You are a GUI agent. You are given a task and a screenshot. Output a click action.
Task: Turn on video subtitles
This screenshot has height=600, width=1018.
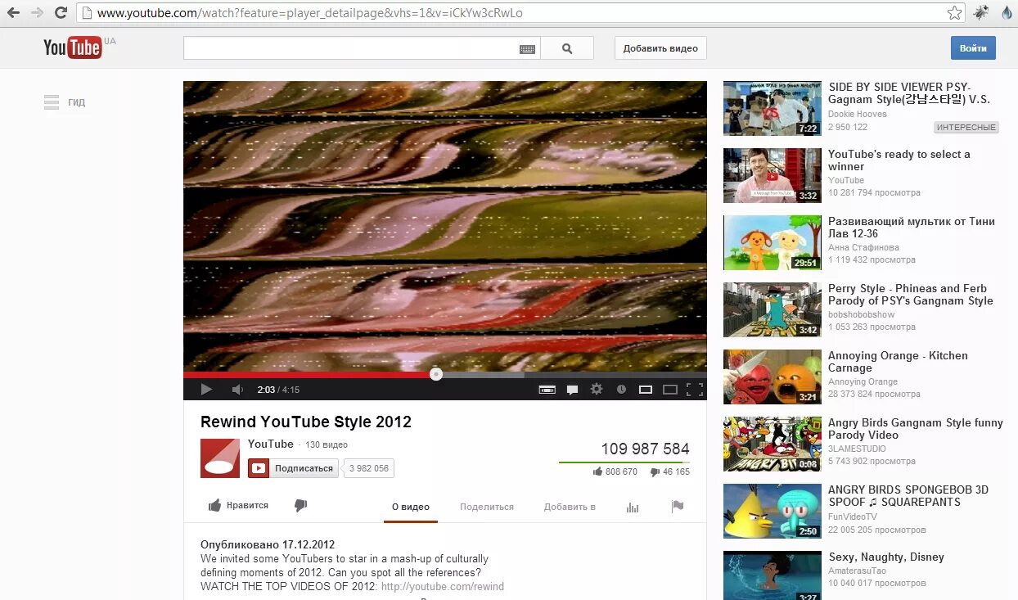(x=571, y=389)
